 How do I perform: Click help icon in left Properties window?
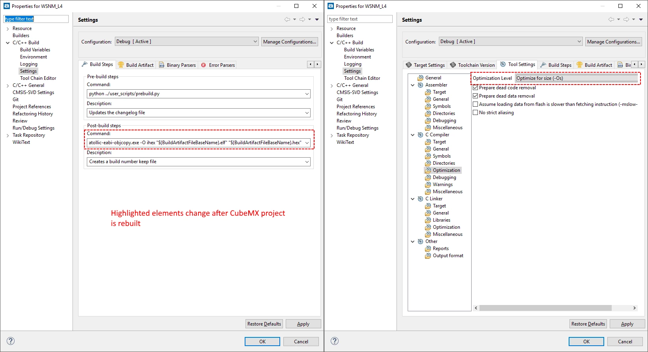click(x=11, y=341)
